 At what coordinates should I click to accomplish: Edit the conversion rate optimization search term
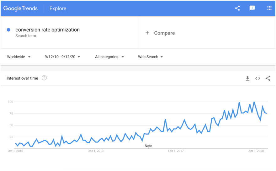(47, 30)
